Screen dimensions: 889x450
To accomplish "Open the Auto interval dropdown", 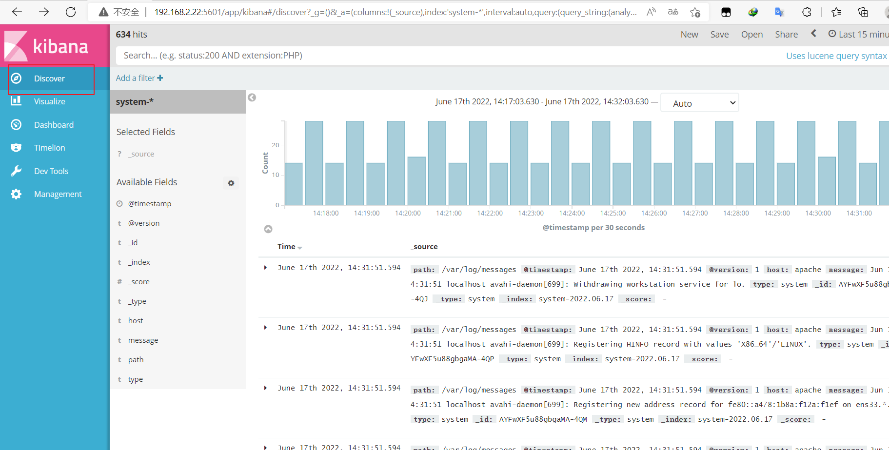I will pos(699,103).
